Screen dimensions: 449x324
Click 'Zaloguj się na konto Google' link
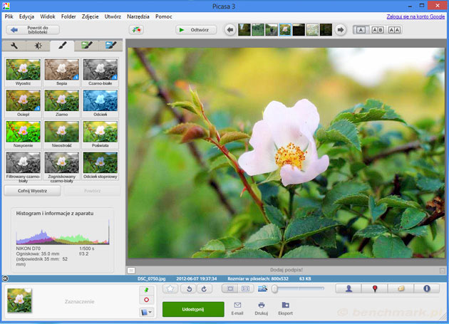(x=416, y=16)
